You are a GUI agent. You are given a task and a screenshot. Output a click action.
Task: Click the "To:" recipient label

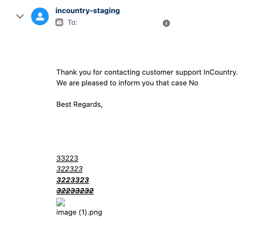tap(72, 23)
